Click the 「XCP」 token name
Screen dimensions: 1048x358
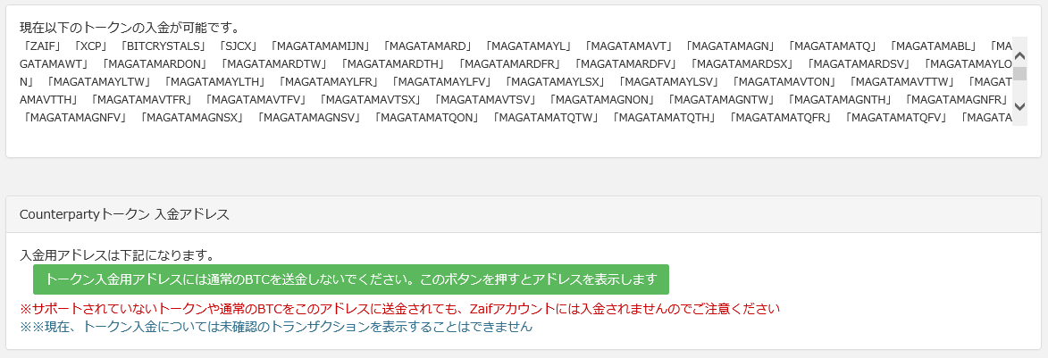pos(91,46)
